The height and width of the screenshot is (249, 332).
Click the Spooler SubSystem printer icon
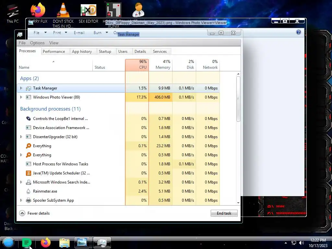29,200
